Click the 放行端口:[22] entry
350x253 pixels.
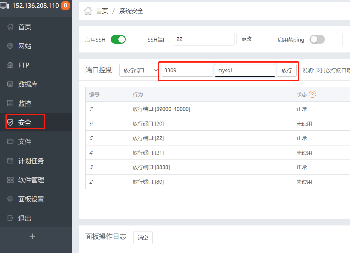148,138
